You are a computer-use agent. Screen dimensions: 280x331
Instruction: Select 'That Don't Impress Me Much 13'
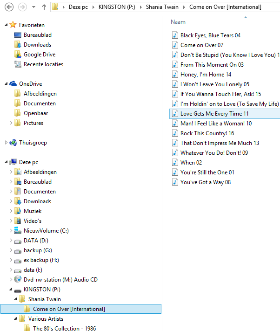click(220, 143)
